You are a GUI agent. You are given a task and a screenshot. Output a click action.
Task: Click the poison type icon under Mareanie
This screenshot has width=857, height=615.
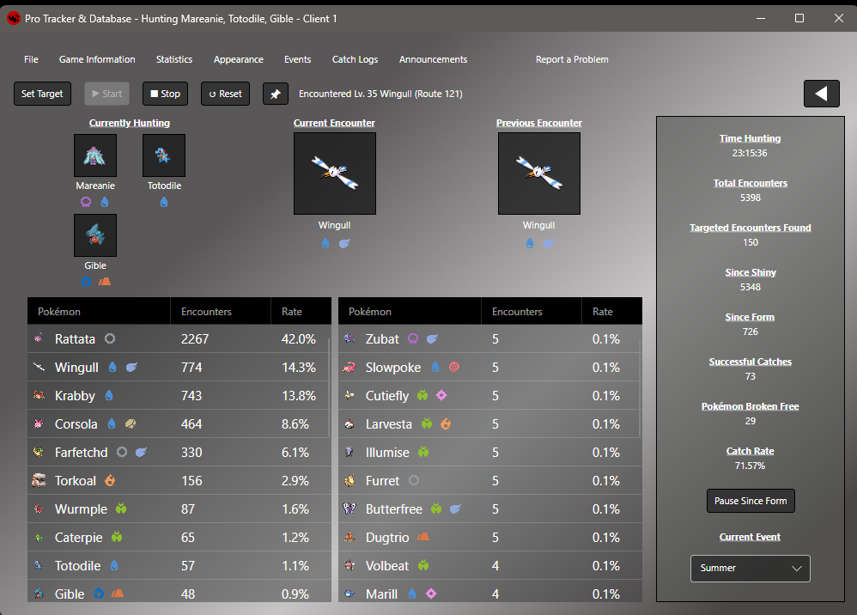[x=86, y=202]
